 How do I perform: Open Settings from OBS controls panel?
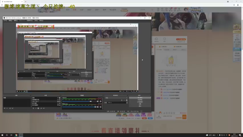tap(140, 104)
